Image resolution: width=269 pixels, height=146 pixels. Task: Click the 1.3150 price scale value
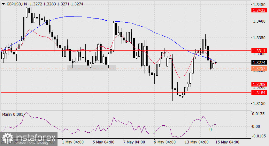tap(259, 104)
